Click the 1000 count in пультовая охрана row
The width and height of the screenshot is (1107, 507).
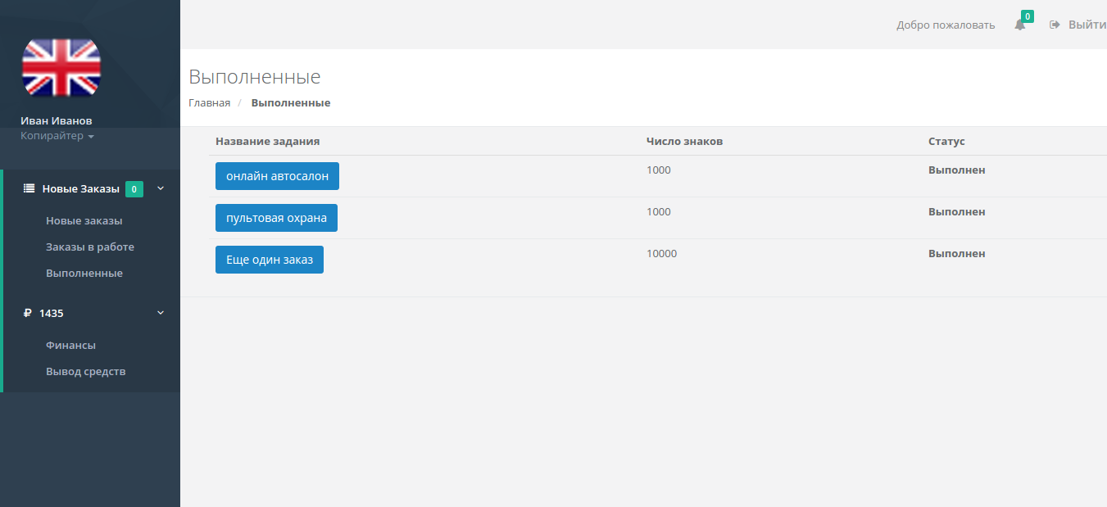[658, 211]
